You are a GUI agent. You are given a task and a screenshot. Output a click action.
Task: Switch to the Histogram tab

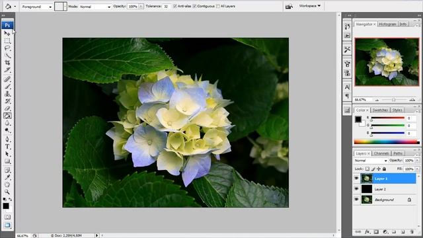pyautogui.click(x=387, y=24)
